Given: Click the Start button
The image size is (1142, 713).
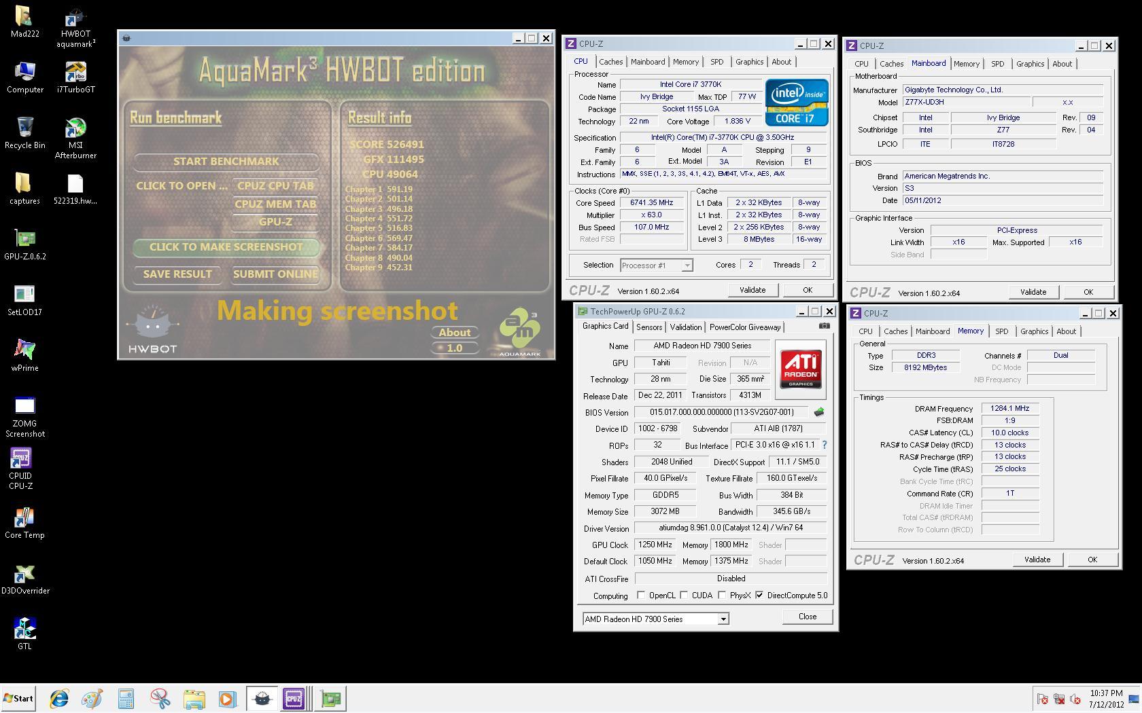Looking at the screenshot, I should pos(18,699).
